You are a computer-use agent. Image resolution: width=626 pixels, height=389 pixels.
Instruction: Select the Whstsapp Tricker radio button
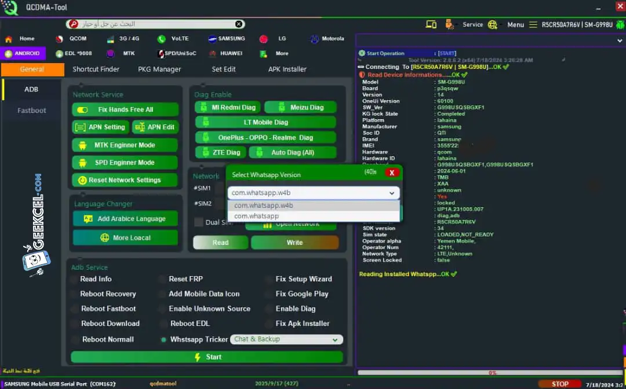163,340
